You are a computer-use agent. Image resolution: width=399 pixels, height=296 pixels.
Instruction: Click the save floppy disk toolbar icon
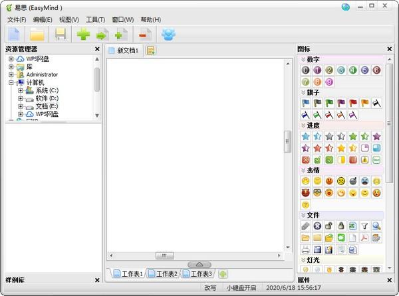(61, 34)
